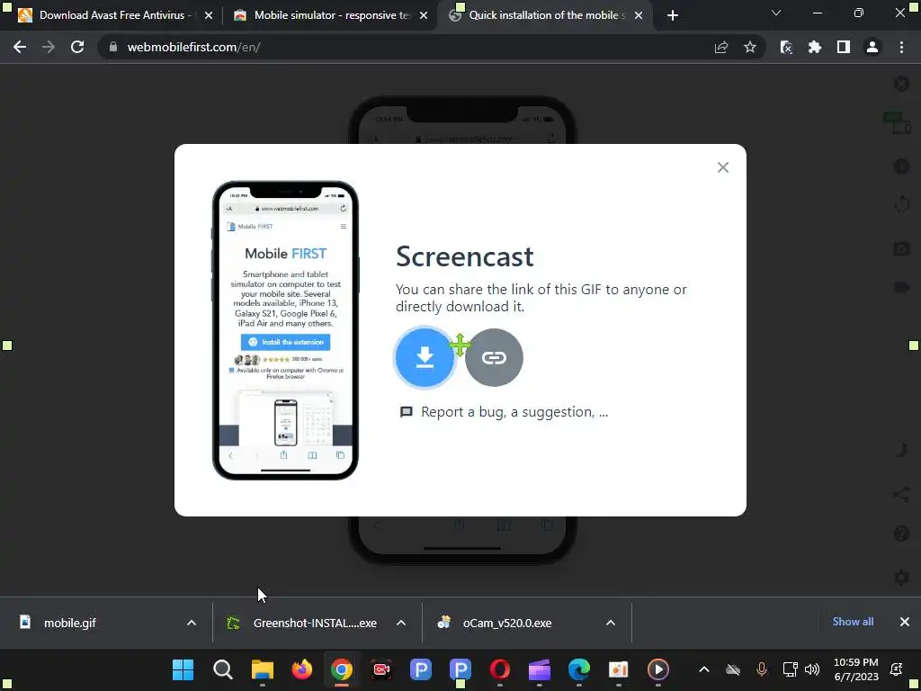Close the Mobile simulator tab

click(x=424, y=15)
